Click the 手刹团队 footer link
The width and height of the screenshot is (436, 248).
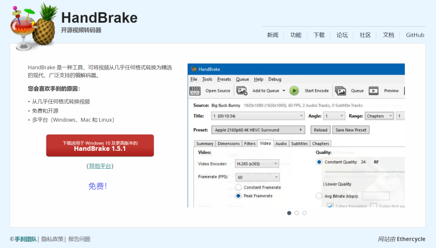coord(25,239)
